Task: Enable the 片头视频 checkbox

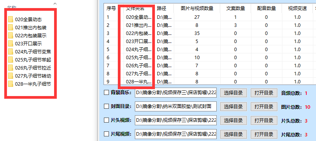Action: (x=106, y=120)
